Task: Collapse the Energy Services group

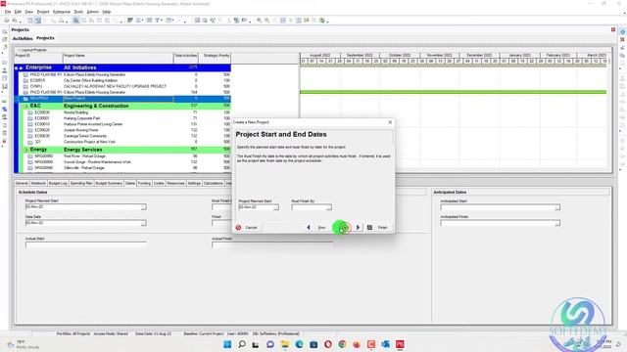Action: (26, 150)
